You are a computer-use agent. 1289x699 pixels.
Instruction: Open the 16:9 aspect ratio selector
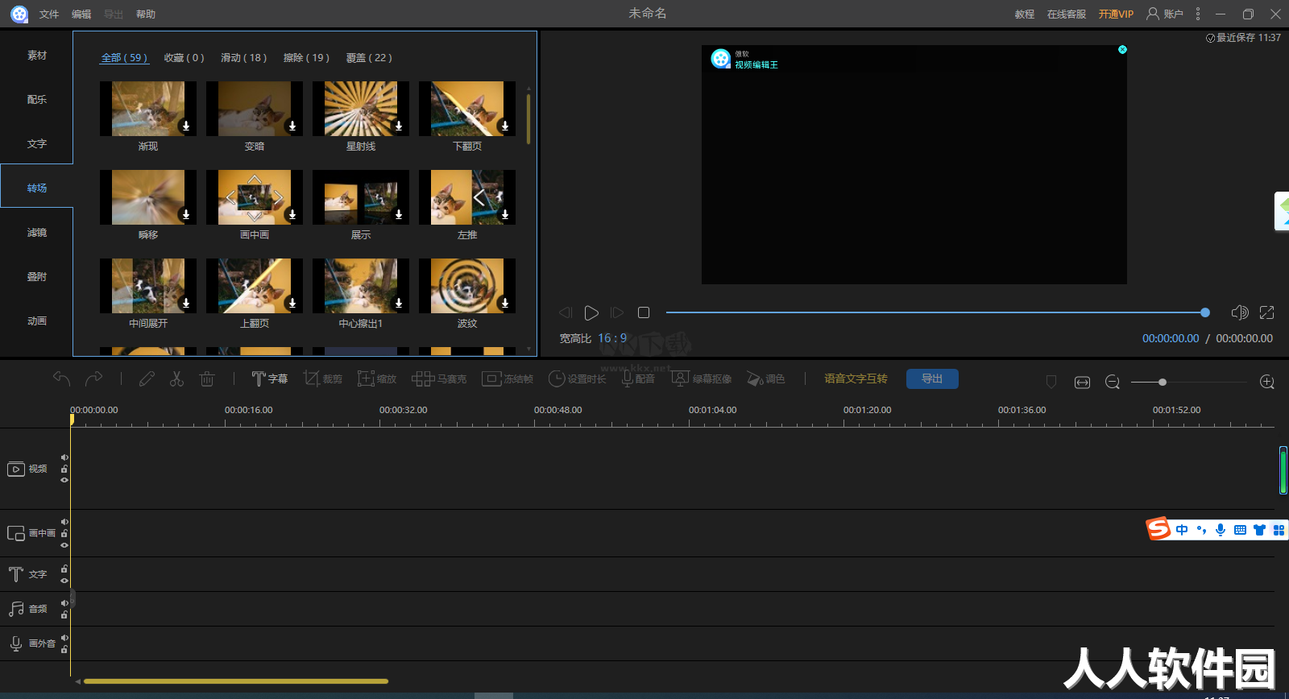pos(612,338)
